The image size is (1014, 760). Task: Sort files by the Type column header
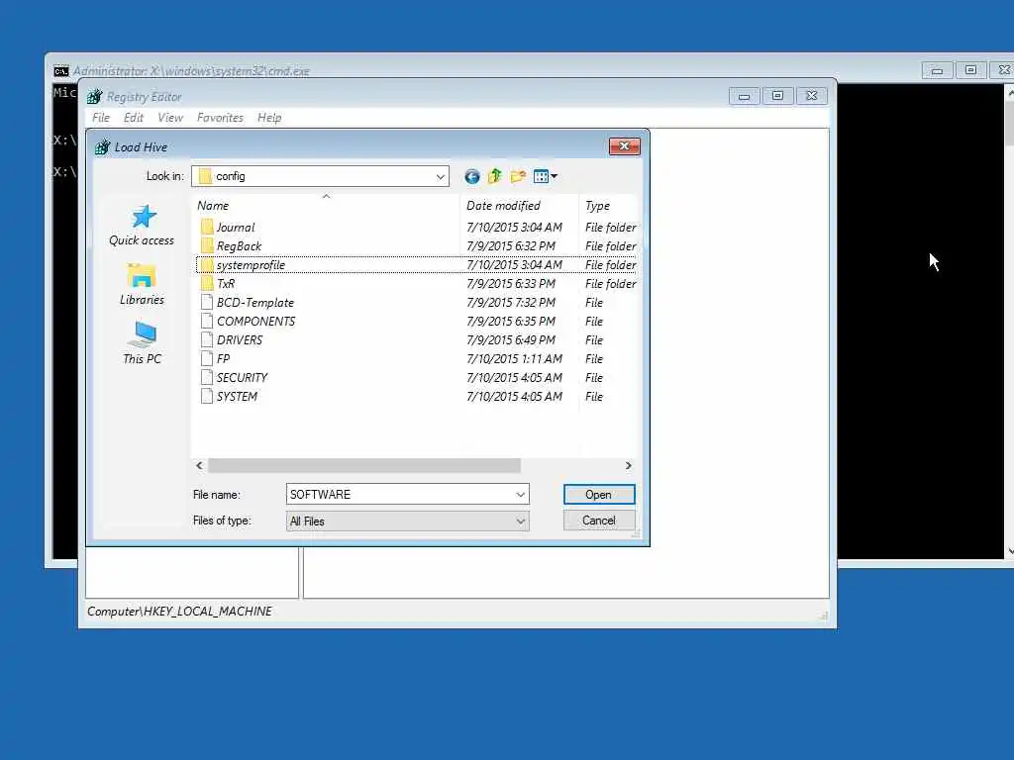[x=608, y=206]
